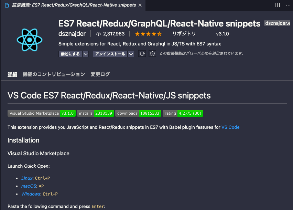This screenshot has height=210, width=293.
Task: Click the VS Code ES7 snippets README heading
Action: (x=109, y=96)
